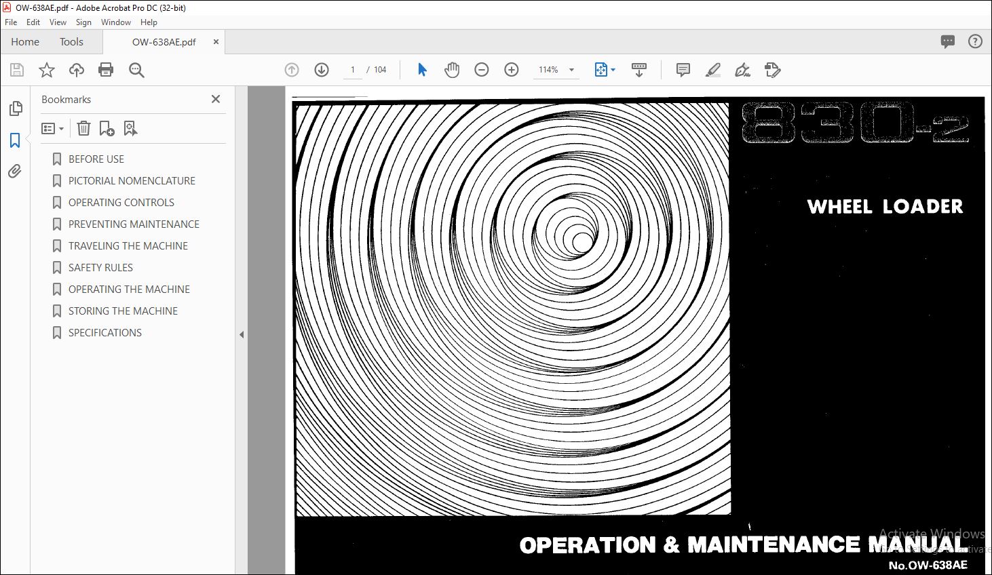Find current bookmark icon
Image resolution: width=992 pixels, height=575 pixels.
[130, 128]
